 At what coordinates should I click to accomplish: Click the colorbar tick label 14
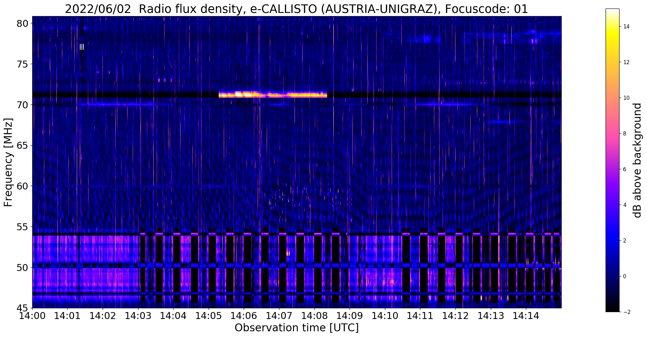(x=626, y=27)
